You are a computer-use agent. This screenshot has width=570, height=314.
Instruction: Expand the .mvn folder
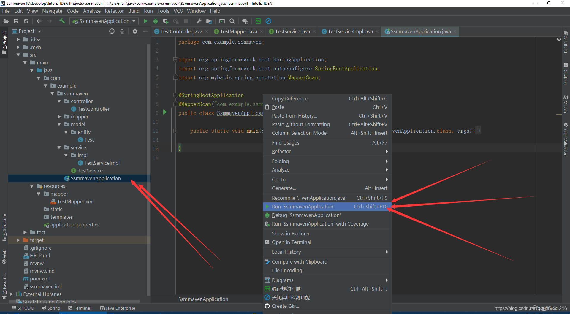(18, 47)
